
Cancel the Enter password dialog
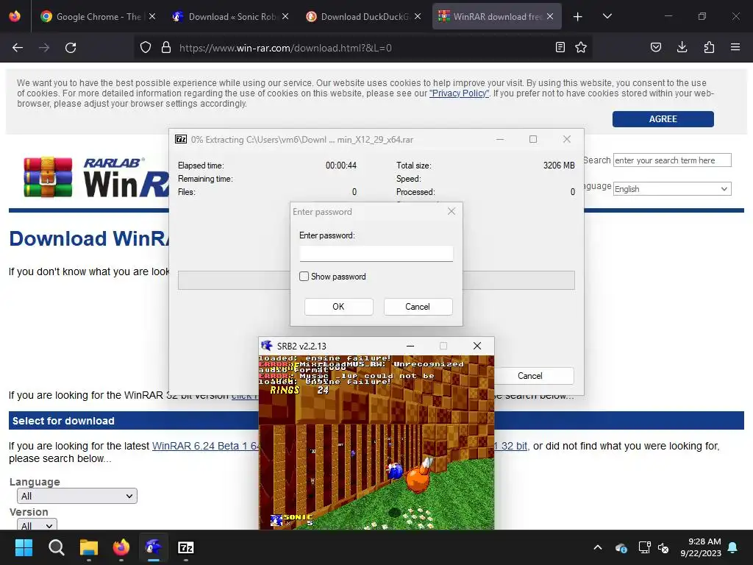pos(418,307)
